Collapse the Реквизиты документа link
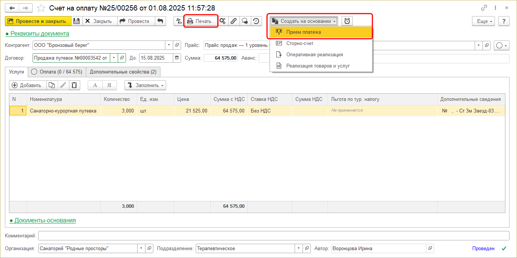Image resolution: width=517 pixels, height=258 pixels. click(x=40, y=33)
